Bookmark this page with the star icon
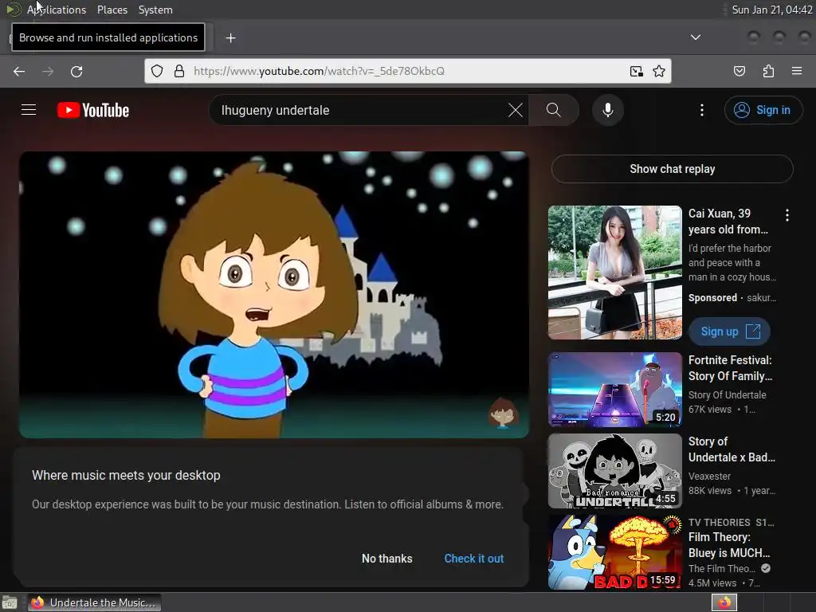The height and width of the screenshot is (612, 816). pyautogui.click(x=659, y=71)
